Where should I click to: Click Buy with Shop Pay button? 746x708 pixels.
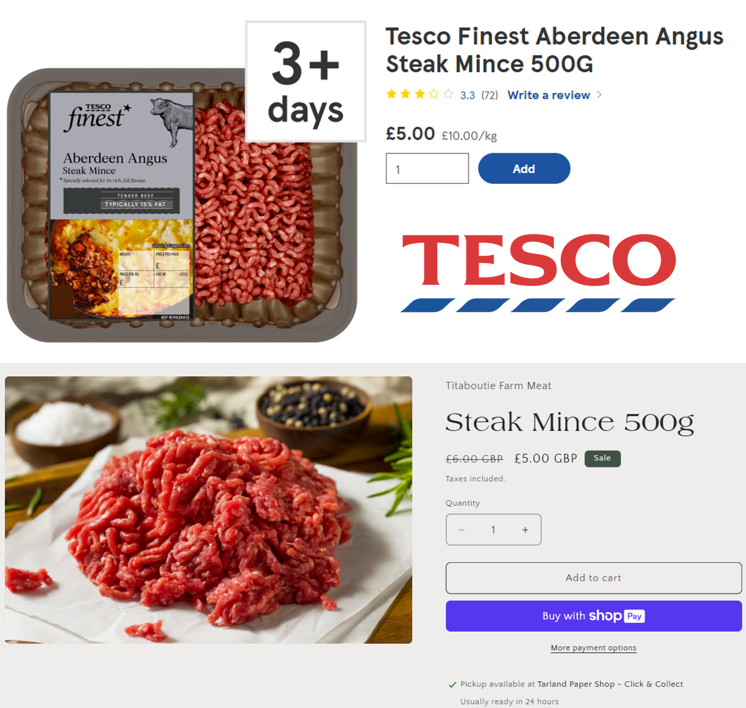pyautogui.click(x=593, y=616)
